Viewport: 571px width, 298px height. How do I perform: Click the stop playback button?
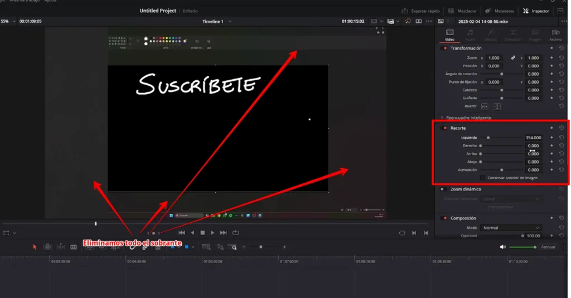pos(202,233)
